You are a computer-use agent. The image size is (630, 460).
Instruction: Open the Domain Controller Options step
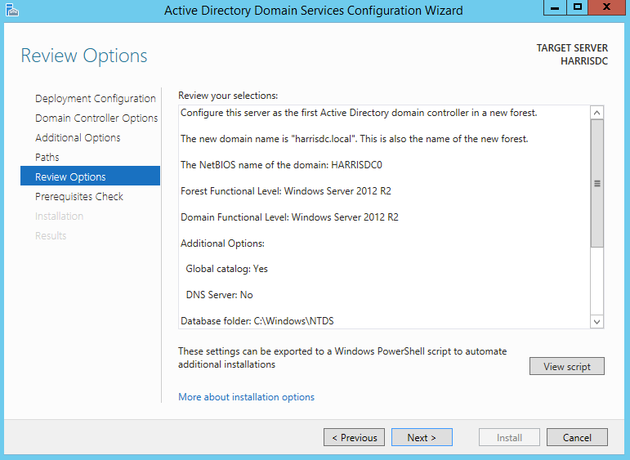point(96,118)
